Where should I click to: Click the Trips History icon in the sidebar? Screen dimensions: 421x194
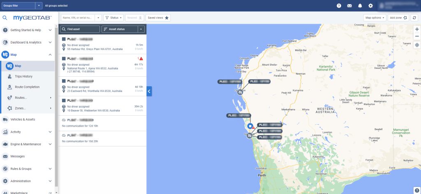[x=10, y=76]
